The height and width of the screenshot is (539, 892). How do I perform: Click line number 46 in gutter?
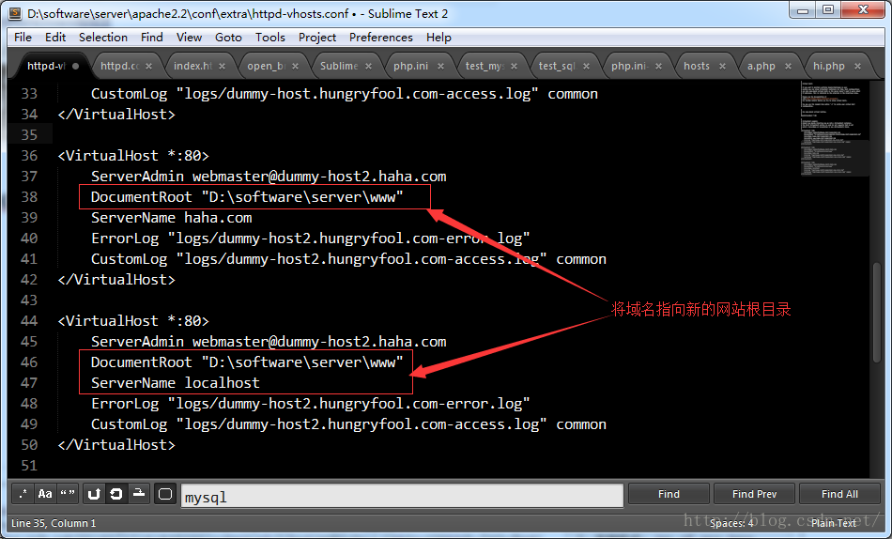pos(29,362)
